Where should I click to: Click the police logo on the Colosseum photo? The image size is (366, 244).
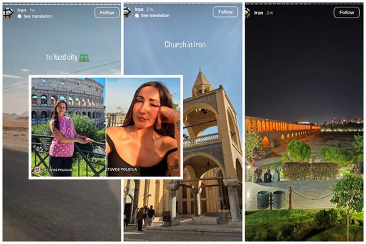click(x=37, y=169)
